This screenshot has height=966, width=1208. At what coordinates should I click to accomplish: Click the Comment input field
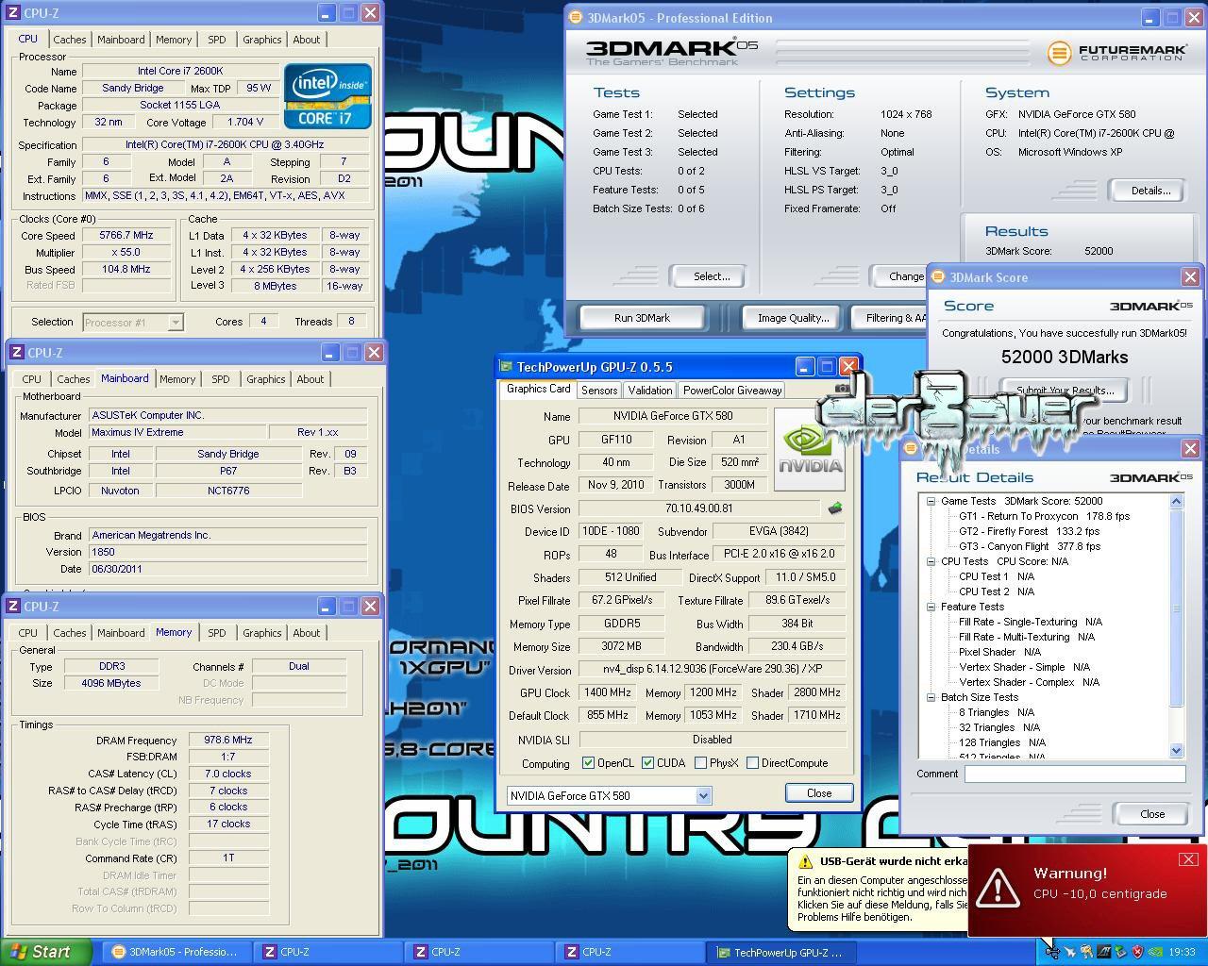click(x=1075, y=774)
